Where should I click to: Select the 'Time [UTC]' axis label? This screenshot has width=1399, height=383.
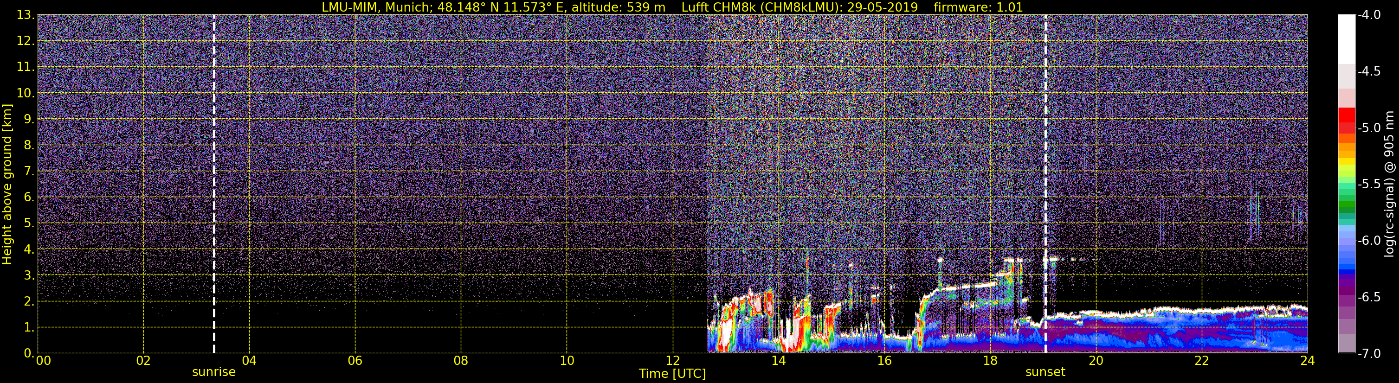[672, 374]
